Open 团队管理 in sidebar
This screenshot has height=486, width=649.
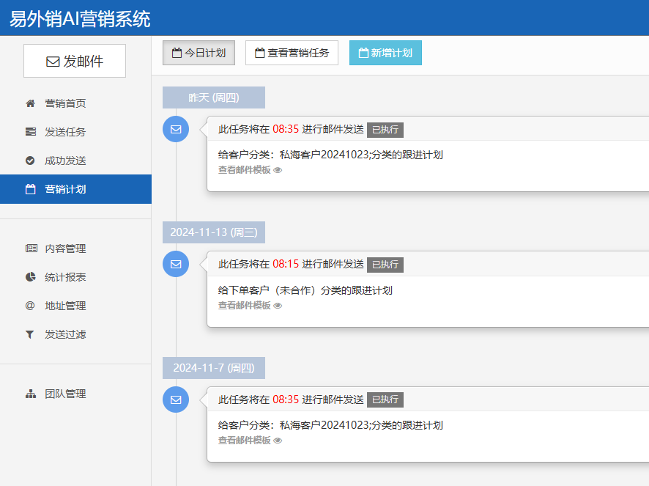65,394
